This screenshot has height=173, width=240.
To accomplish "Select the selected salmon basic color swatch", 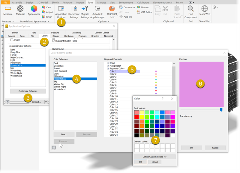I will [136, 112].
